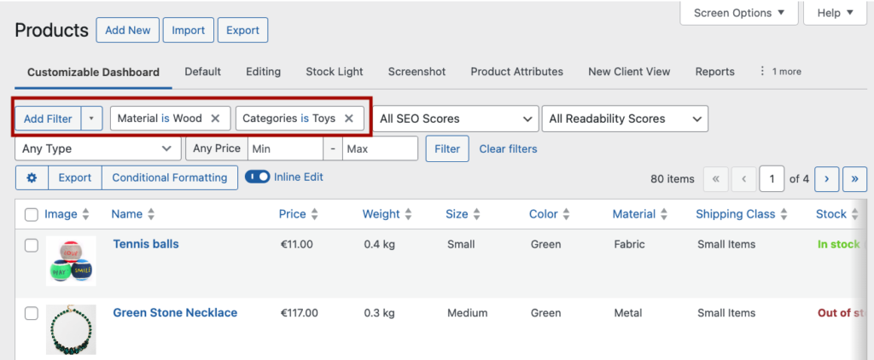Switch to Customizable Dashboard tab
The height and width of the screenshot is (360, 874).
94,72
